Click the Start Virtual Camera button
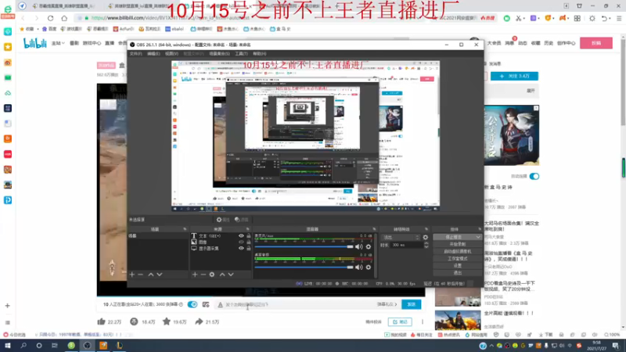This screenshot has height=352, width=626. click(x=458, y=251)
